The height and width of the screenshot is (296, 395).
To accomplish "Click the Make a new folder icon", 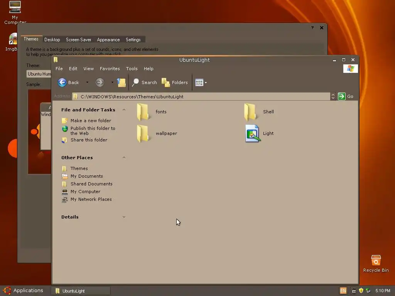I will point(65,121).
